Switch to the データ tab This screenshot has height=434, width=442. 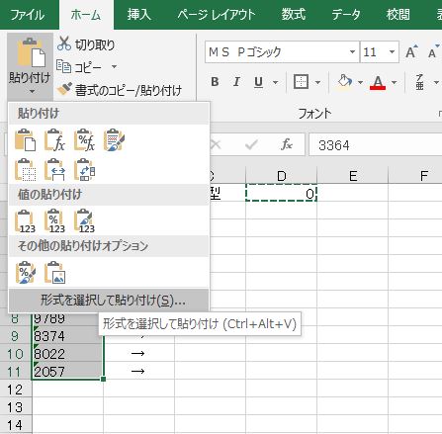[346, 15]
